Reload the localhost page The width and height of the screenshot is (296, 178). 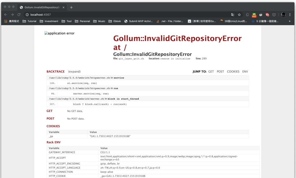coord(19,15)
